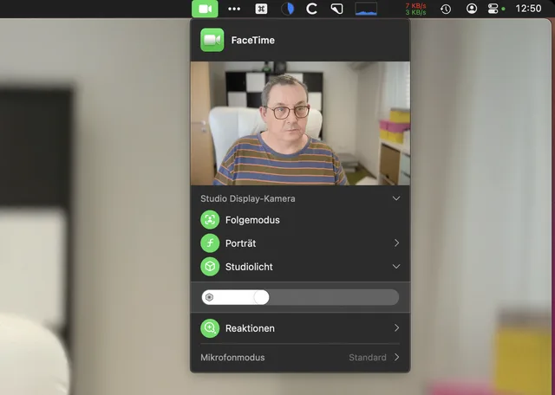Viewport: 555px width, 395px height.
Task: Click the Standard microphone mode value
Action: 368,358
